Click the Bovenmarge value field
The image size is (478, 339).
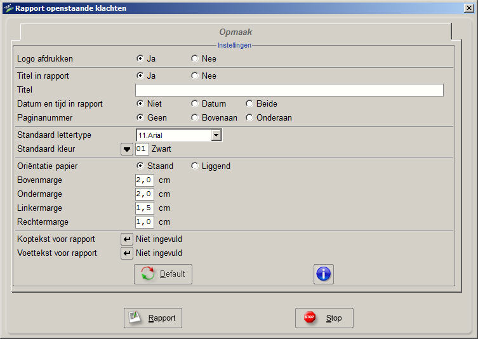[x=145, y=180]
